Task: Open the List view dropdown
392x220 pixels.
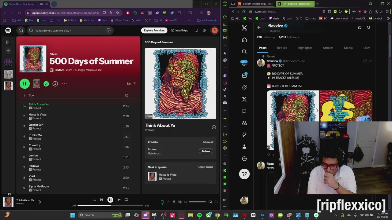Action: coord(131,84)
